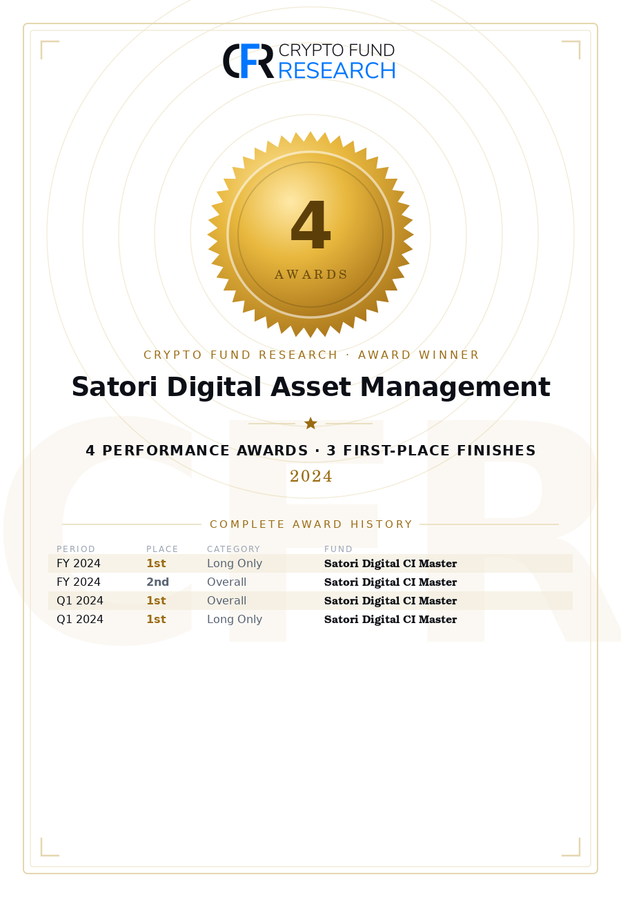Click 'Q1 2024' in the Overall row
Image resolution: width=621 pixels, height=897 pixels.
tap(80, 601)
